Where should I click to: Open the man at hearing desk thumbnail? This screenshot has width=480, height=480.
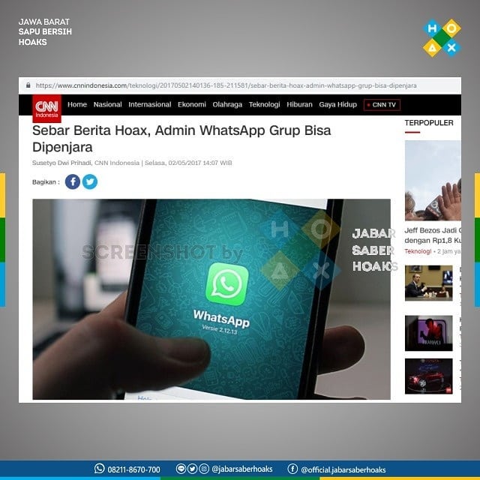[428, 283]
